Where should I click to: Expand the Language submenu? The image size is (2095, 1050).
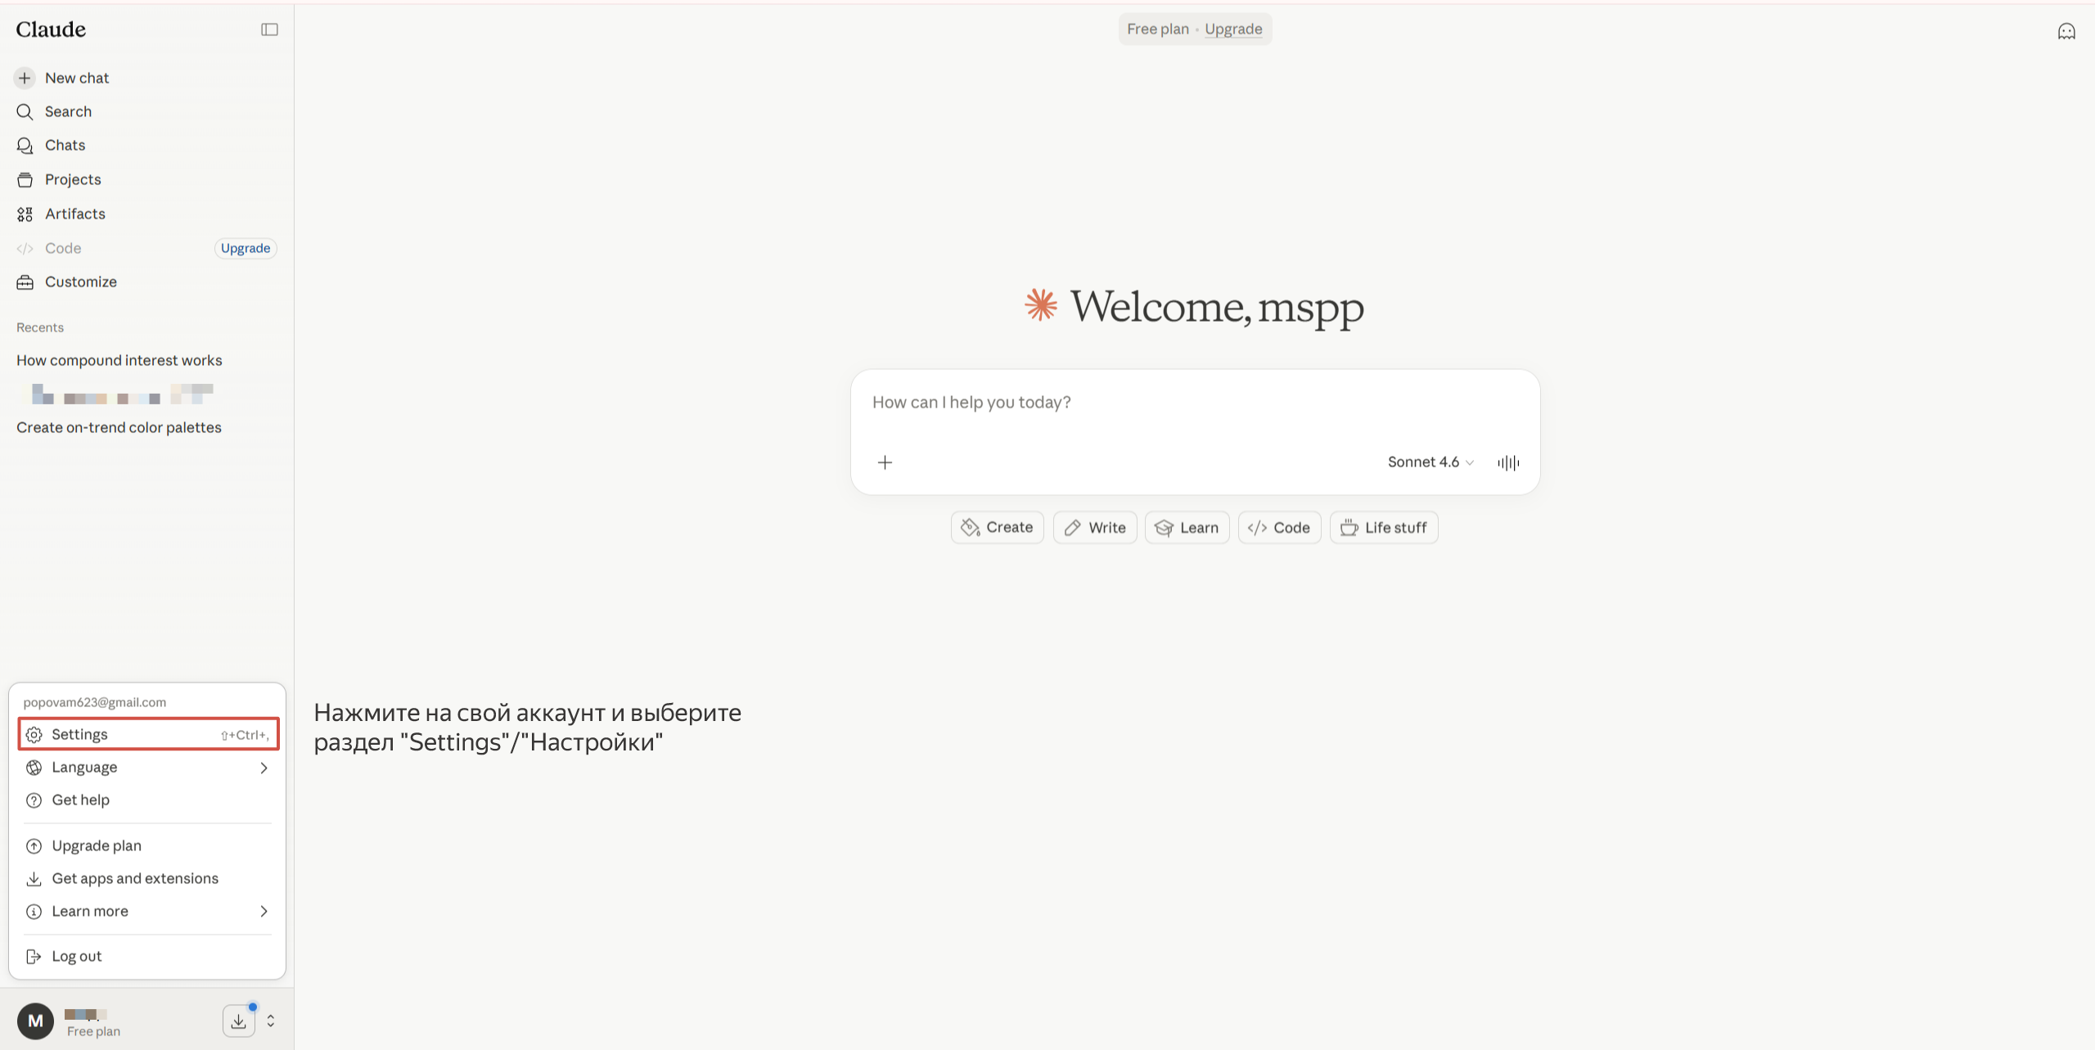(x=147, y=767)
